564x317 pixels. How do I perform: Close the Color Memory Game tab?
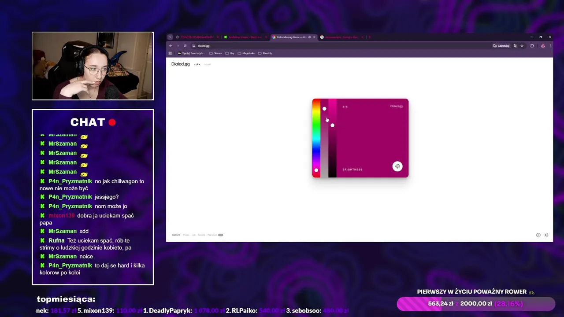pyautogui.click(x=314, y=37)
